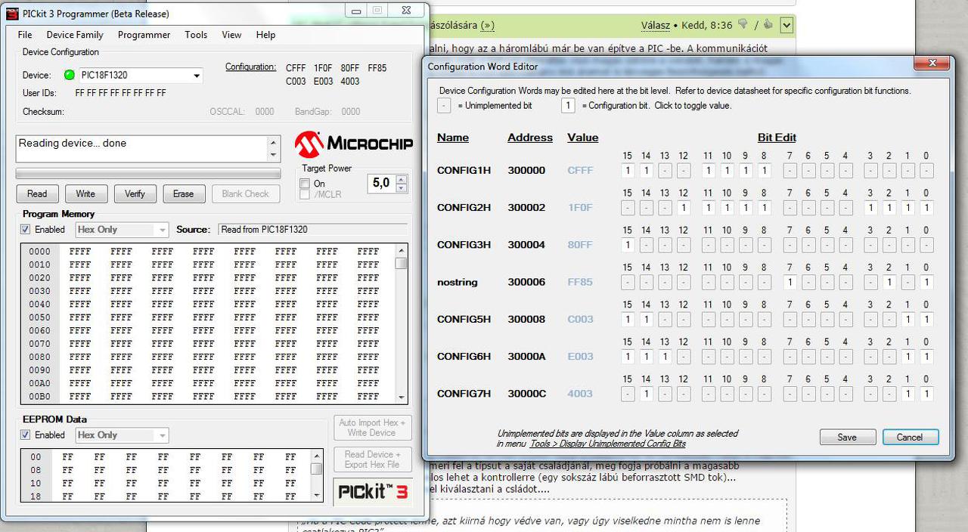Click the Configuration link

point(250,67)
